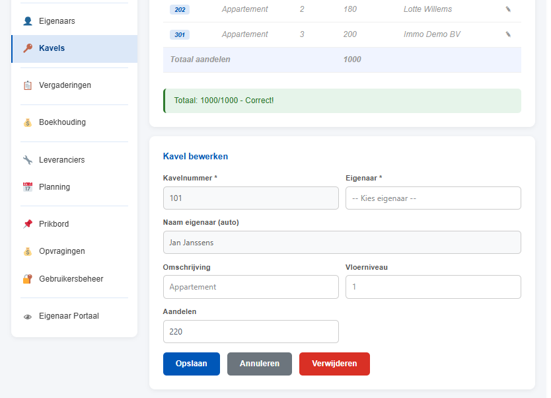Save the kavel with Opslaan
Viewport: 551px width, 398px height.
pos(191,364)
